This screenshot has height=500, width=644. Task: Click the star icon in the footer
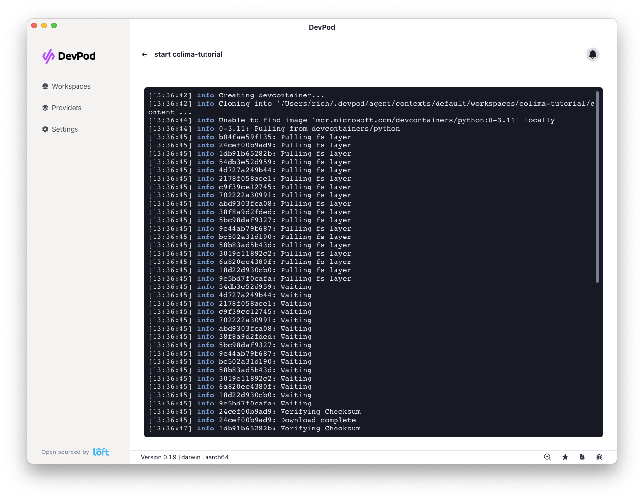(x=565, y=457)
